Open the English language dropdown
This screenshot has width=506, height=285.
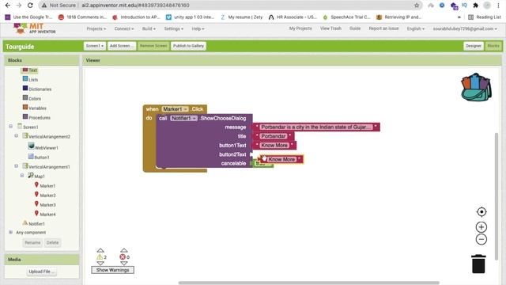[415, 28]
